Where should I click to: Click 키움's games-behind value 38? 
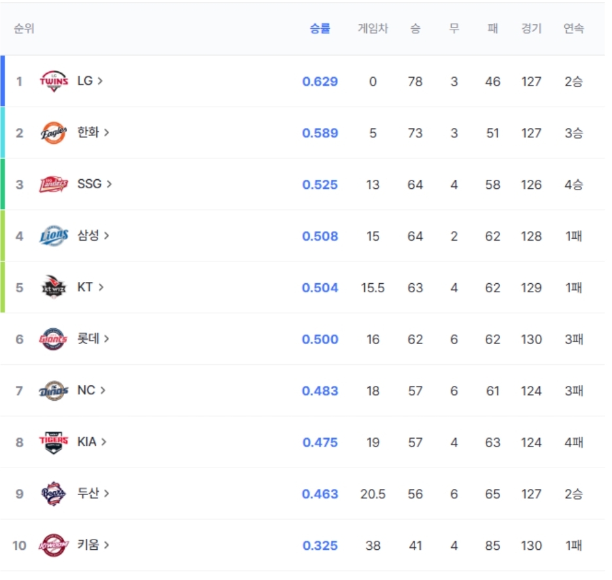(373, 545)
